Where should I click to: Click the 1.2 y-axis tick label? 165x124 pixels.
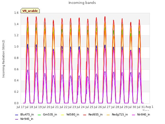pyautogui.click(x=16, y=35)
